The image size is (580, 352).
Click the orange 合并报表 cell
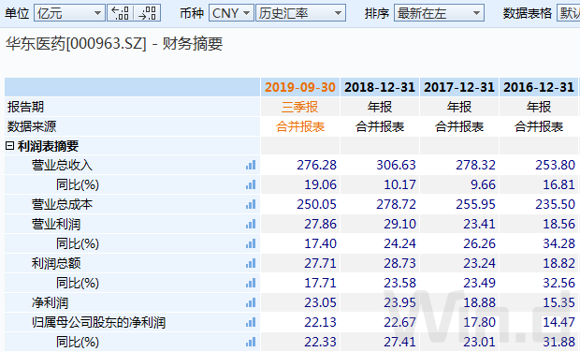click(300, 126)
